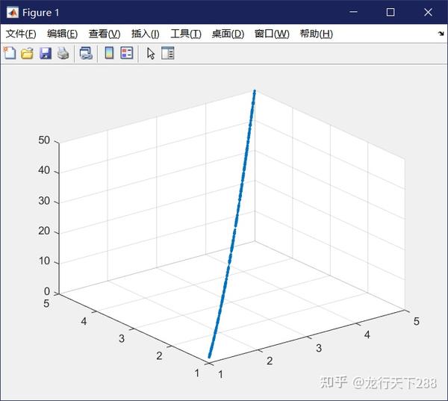Screen dimensions: 448x401
Task: Maximize the Figure 1 window
Action: [x=391, y=12]
